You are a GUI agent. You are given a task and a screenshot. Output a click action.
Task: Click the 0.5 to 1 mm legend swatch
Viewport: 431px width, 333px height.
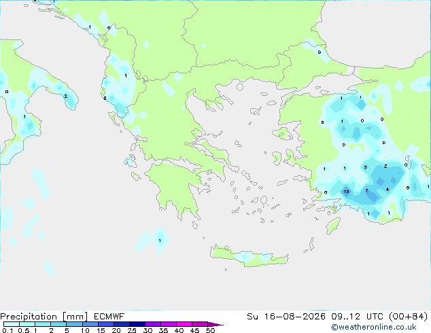click(x=27, y=324)
